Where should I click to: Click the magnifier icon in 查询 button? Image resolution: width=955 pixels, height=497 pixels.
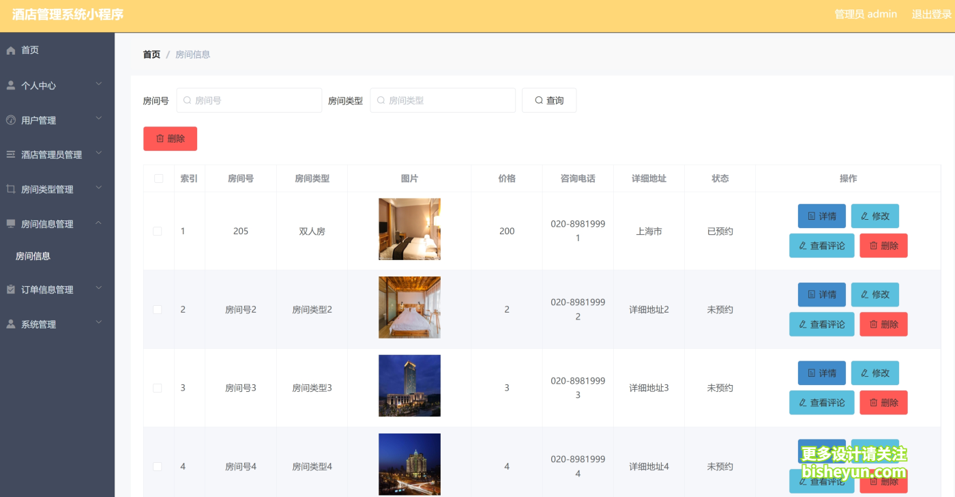point(538,100)
